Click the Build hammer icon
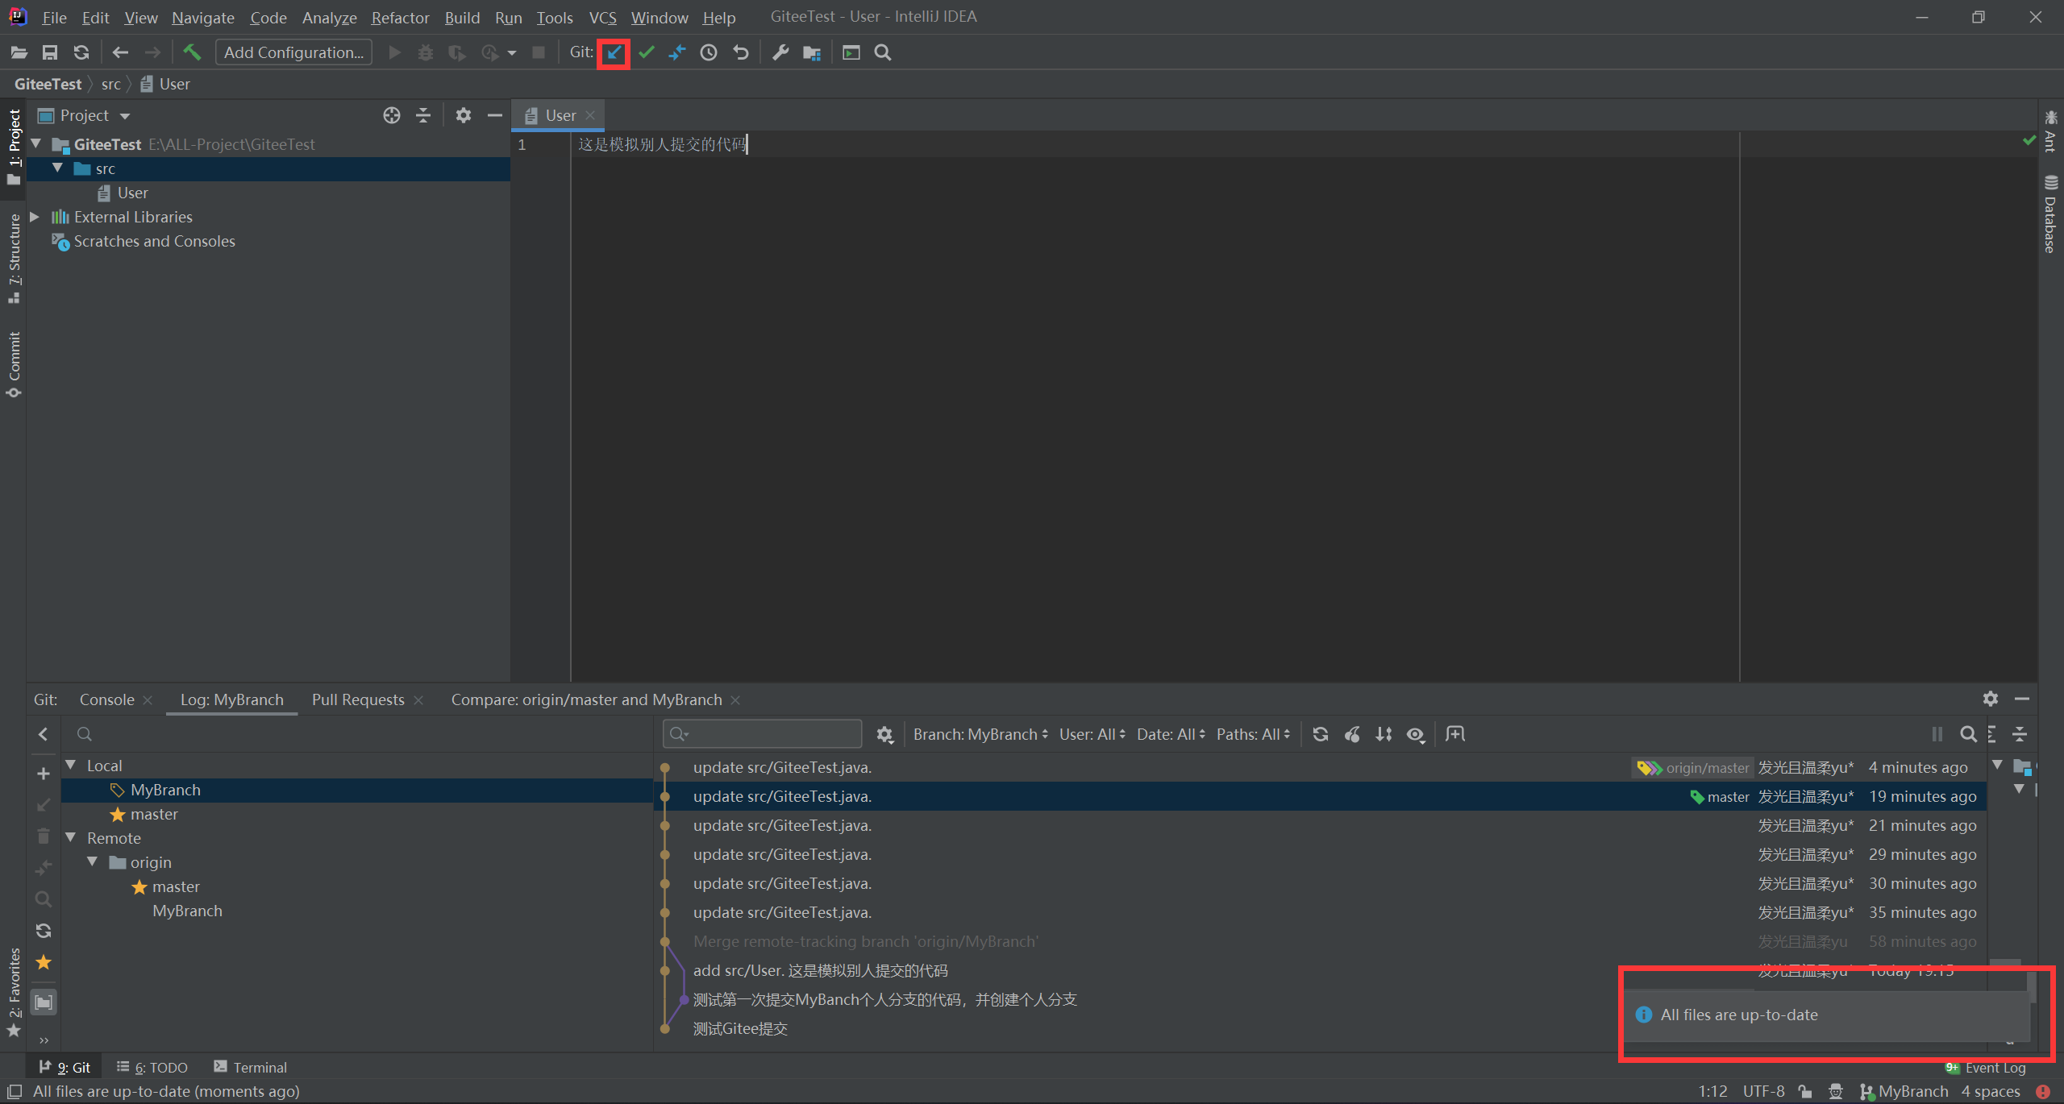Image resolution: width=2064 pixels, height=1104 pixels. [192, 53]
